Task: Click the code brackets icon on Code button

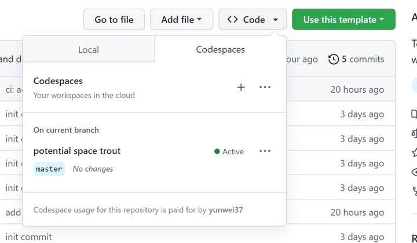Action: (x=232, y=20)
